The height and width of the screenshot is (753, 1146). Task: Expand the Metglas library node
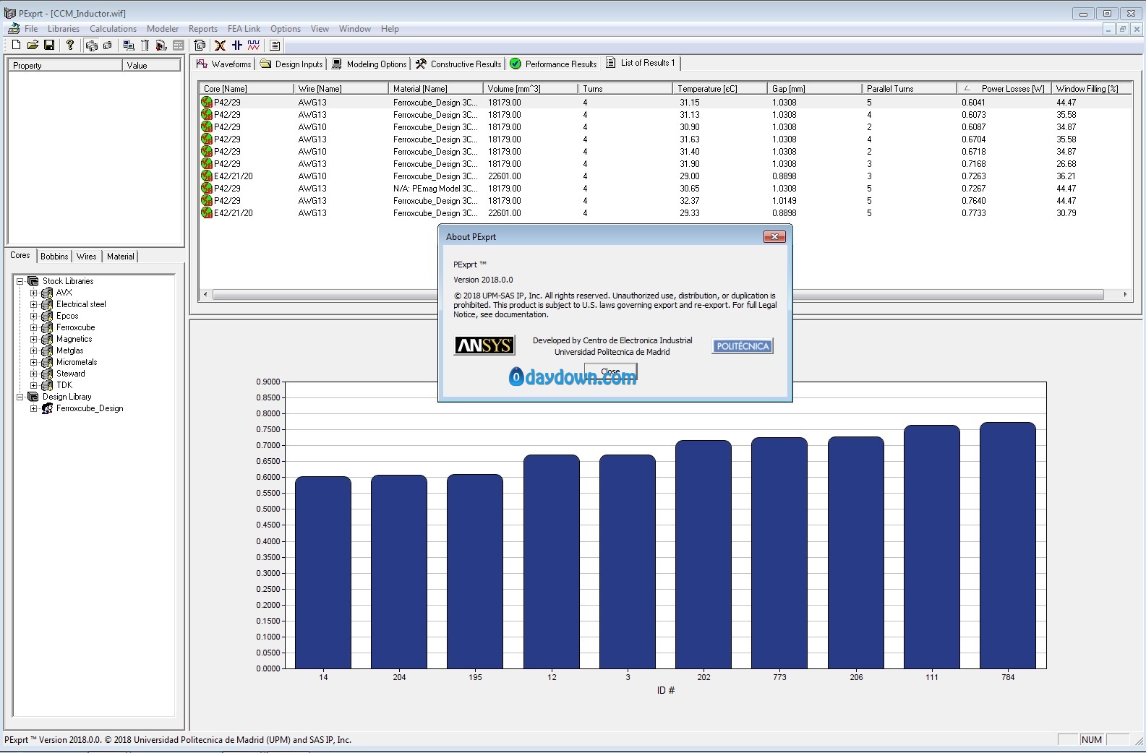[34, 350]
